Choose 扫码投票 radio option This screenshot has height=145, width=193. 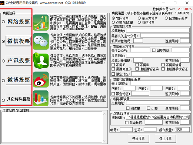click(139, 22)
